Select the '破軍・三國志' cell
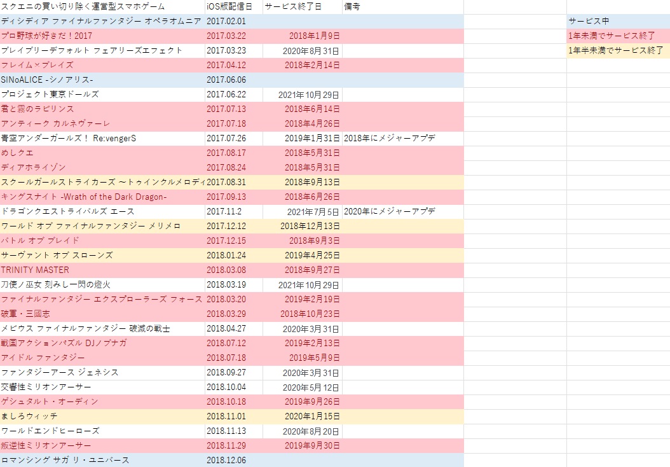The width and height of the screenshot is (670, 467). pos(102,314)
